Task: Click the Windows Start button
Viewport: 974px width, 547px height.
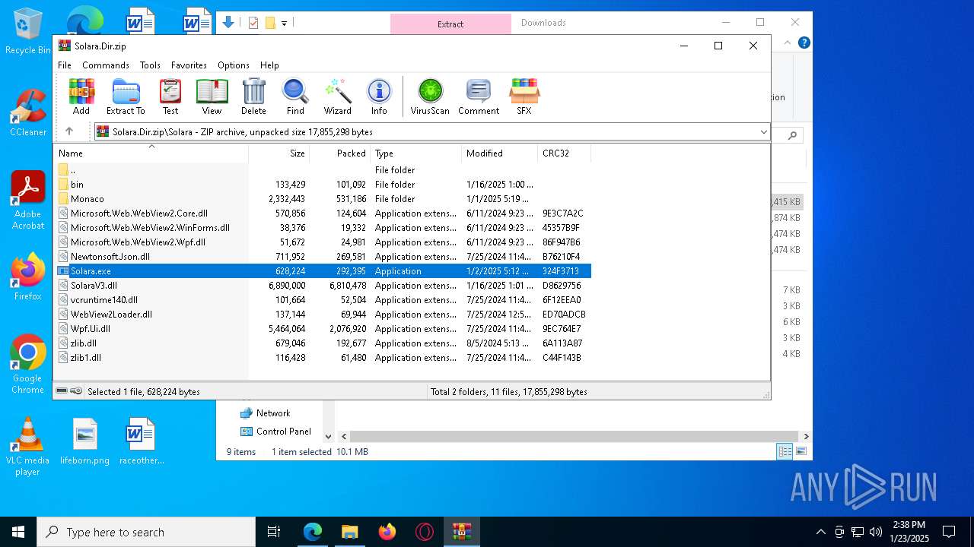Action: [18, 532]
